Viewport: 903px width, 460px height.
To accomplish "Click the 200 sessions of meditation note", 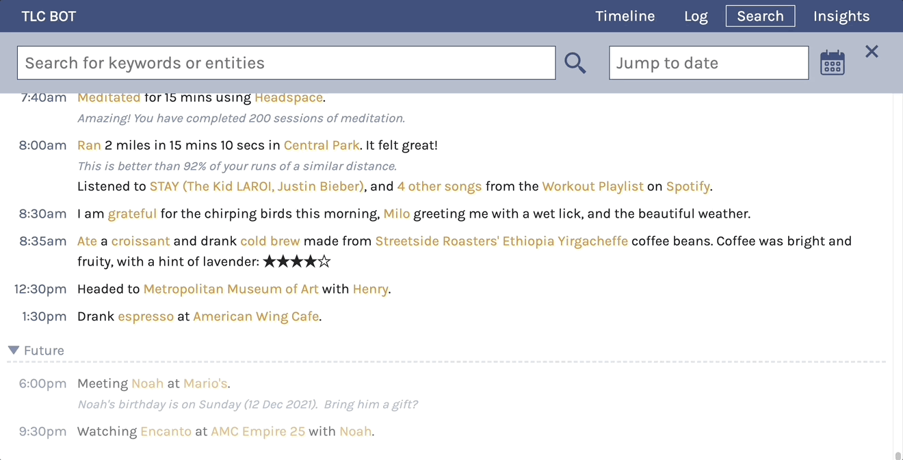I will [241, 118].
